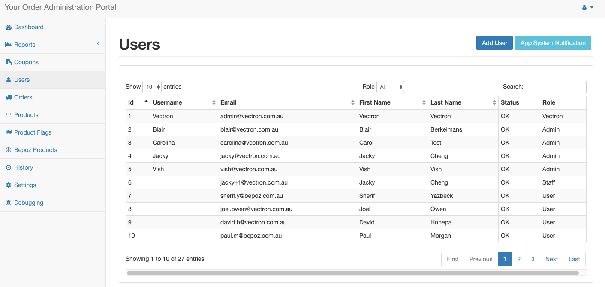This screenshot has width=605, height=287.
Task: Click the horizontal scrollbar under the table
Action: pos(352,273)
